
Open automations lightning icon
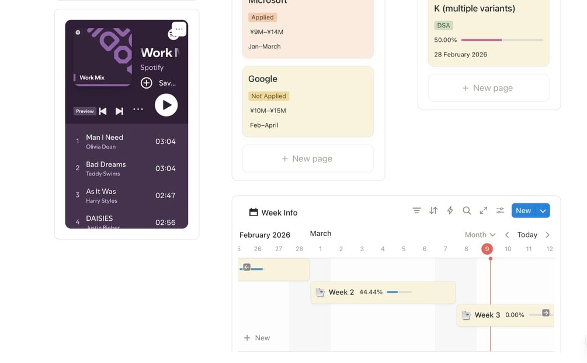(450, 210)
